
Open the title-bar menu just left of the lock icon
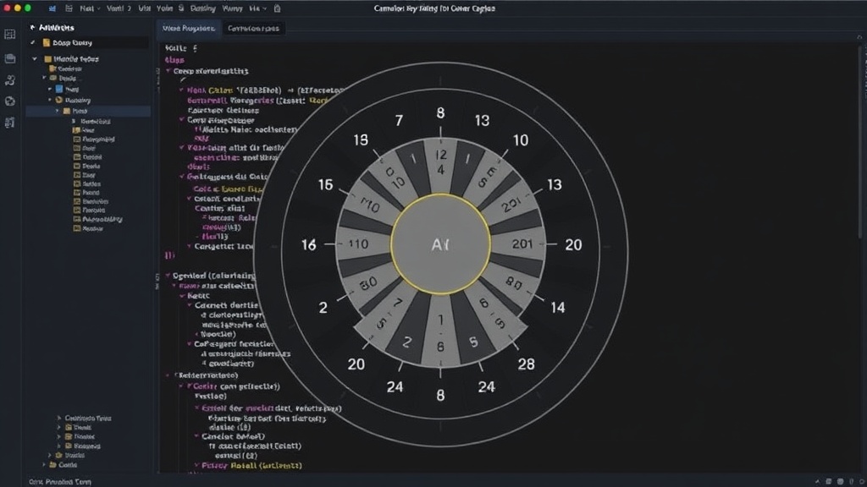coord(257,8)
